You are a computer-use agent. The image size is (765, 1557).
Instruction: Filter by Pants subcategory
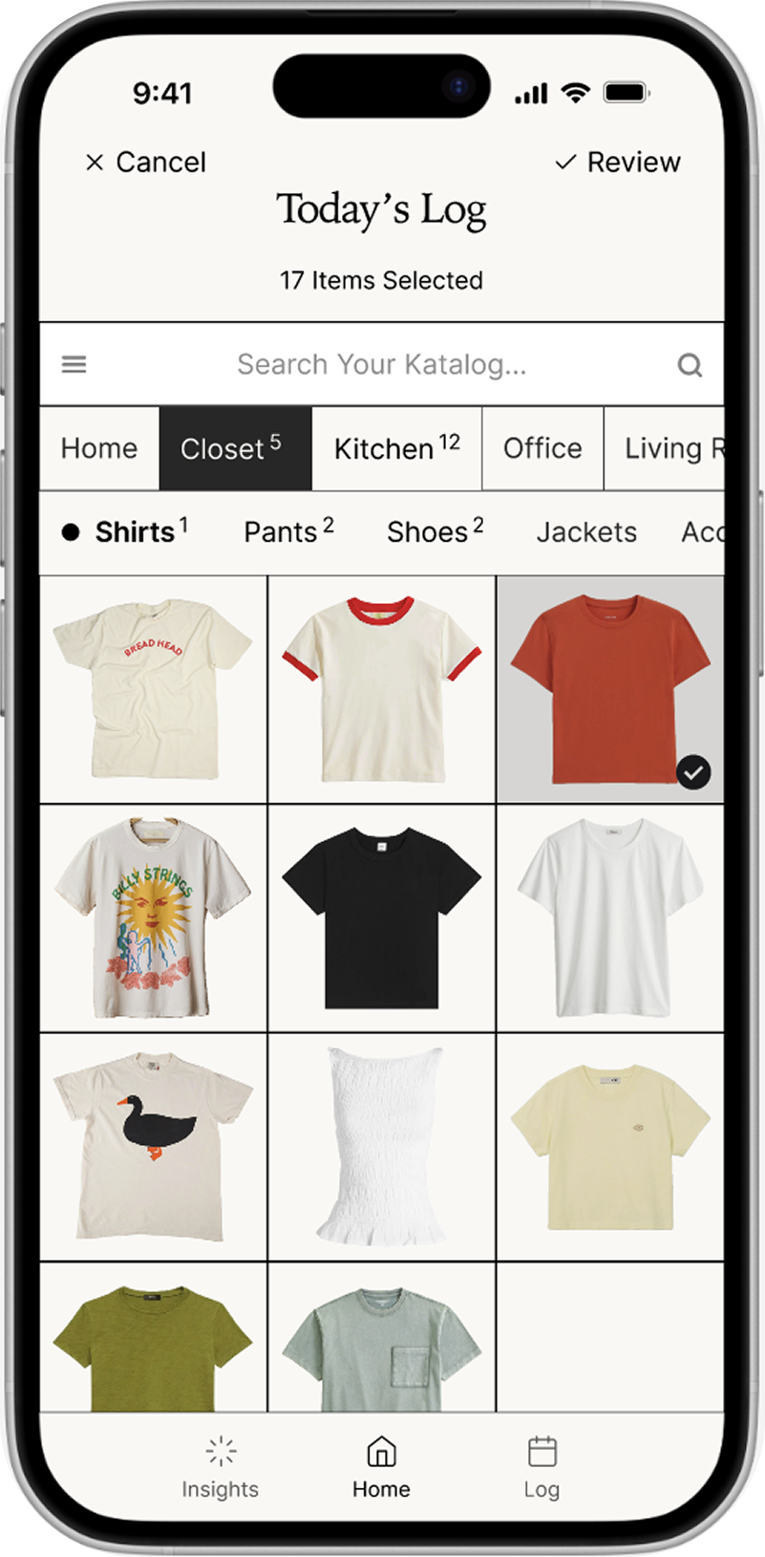click(288, 531)
